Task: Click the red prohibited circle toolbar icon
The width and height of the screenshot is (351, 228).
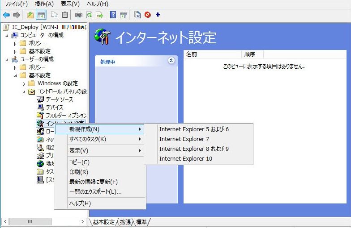Action: (148, 15)
